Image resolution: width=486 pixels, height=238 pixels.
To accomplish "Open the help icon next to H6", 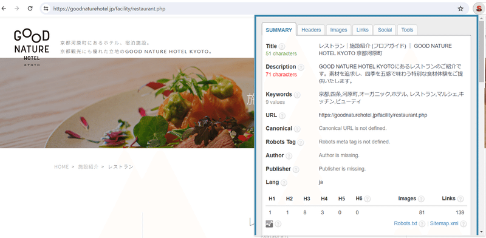I will (368, 199).
